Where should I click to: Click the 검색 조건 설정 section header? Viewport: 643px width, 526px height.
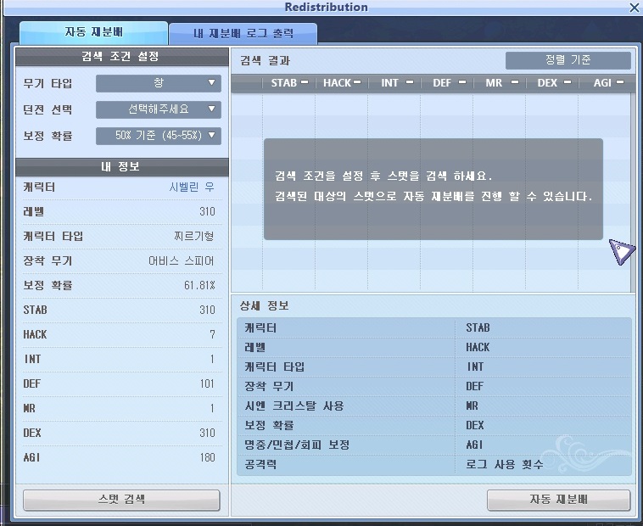pos(122,57)
